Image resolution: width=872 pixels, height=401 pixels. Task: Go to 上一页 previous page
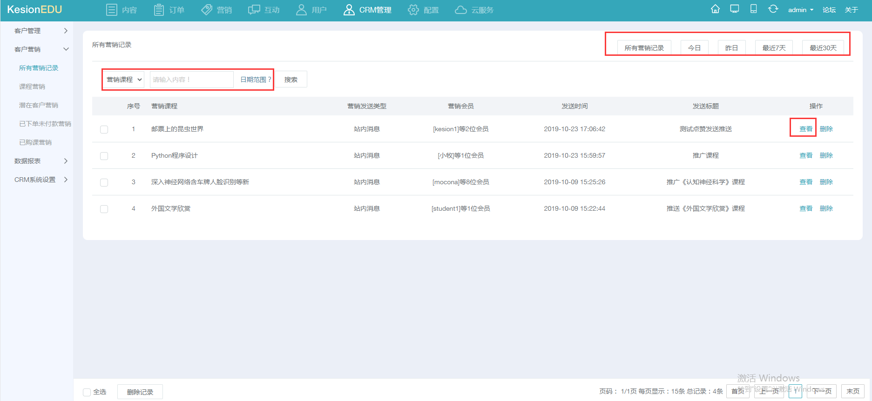[770, 391]
